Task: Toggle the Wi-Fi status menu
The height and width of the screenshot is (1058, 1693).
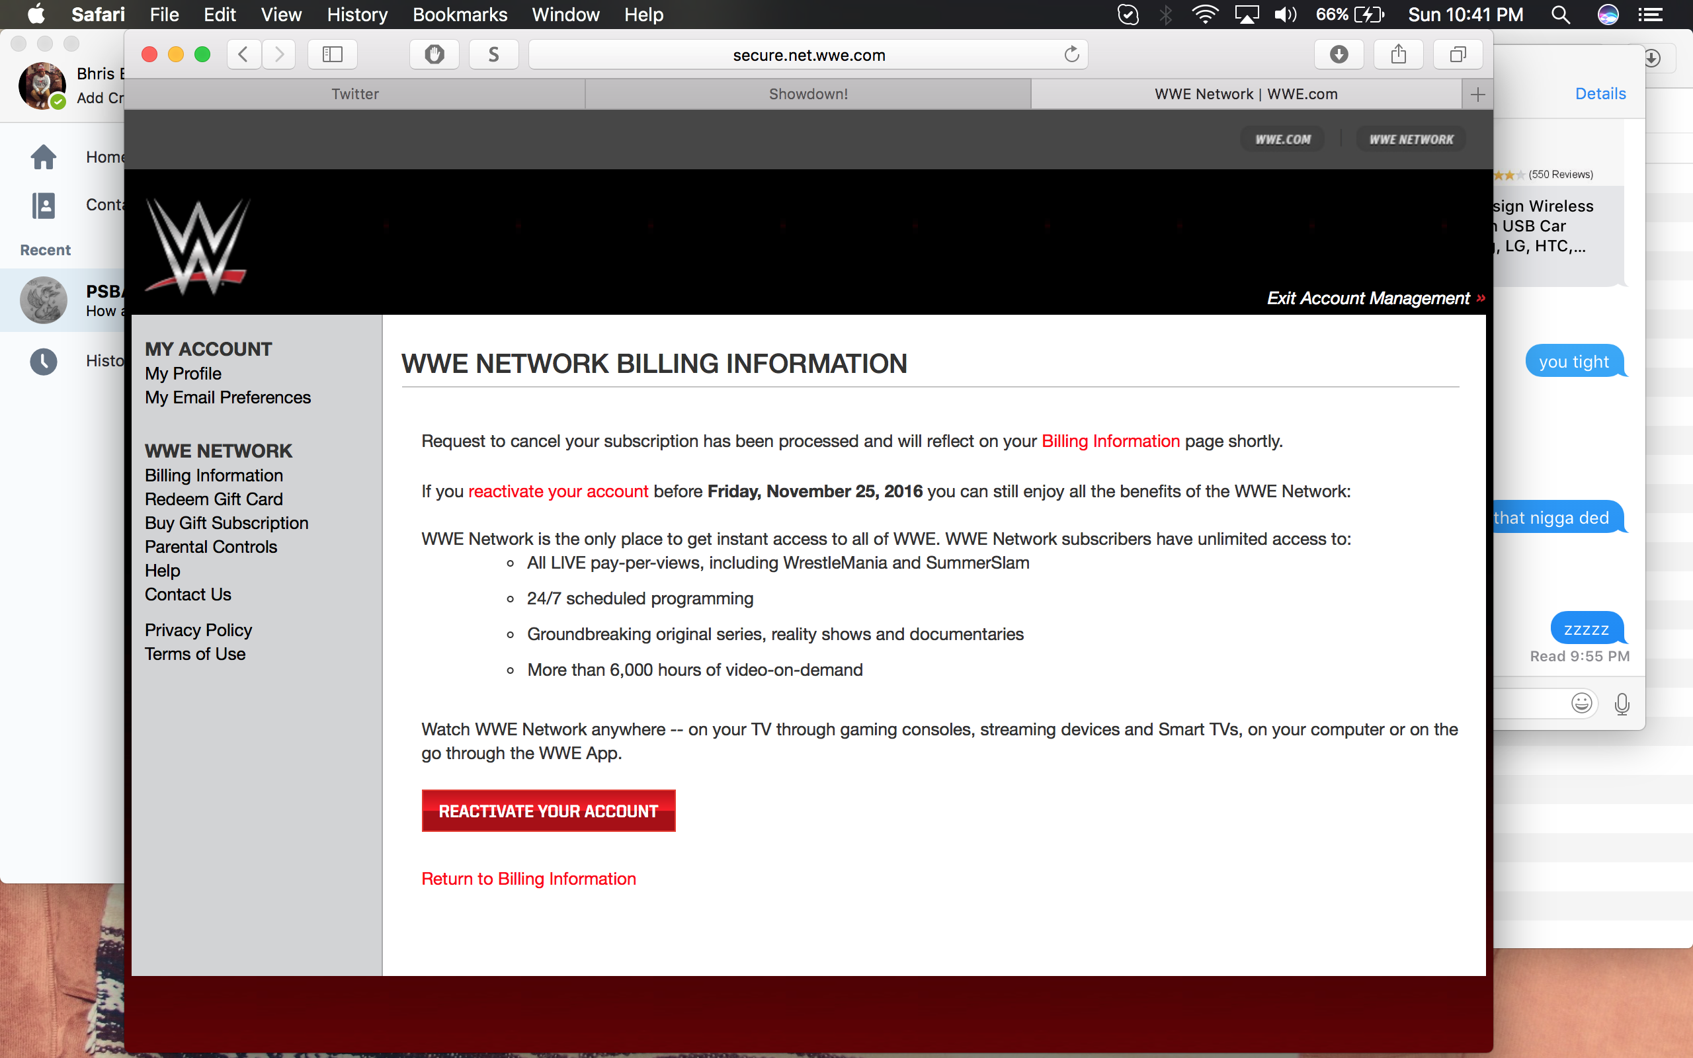Action: pyautogui.click(x=1205, y=15)
